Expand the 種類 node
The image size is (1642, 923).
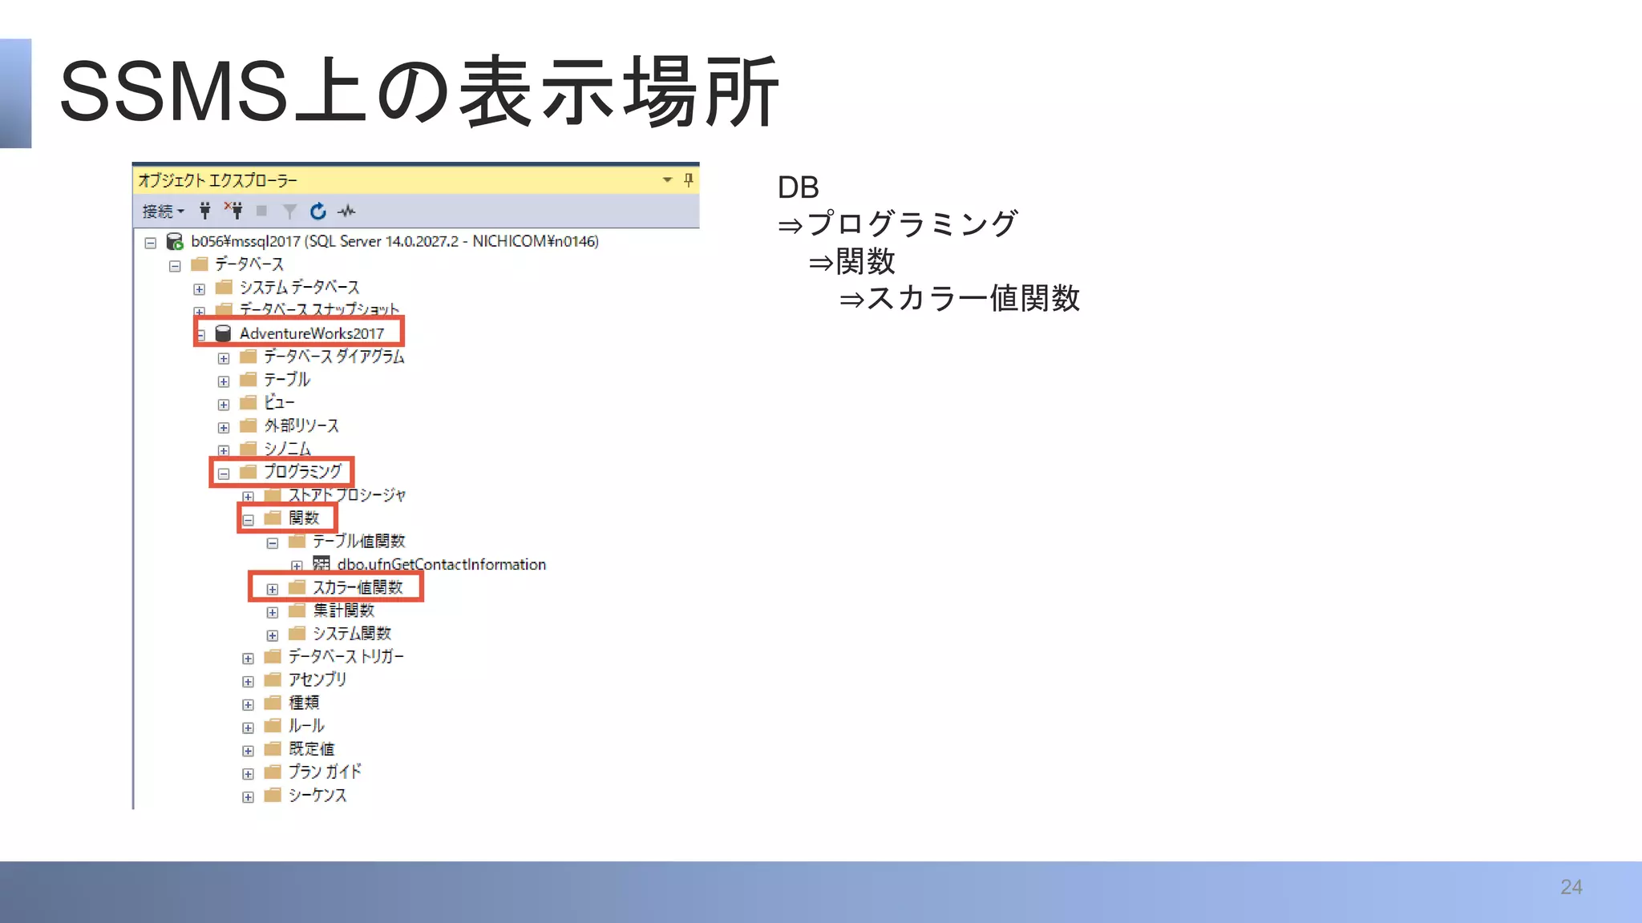pyautogui.click(x=248, y=705)
